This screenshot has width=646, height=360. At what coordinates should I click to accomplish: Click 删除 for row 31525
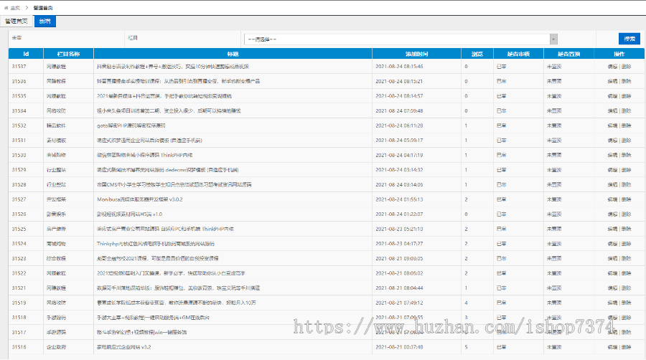pos(626,229)
